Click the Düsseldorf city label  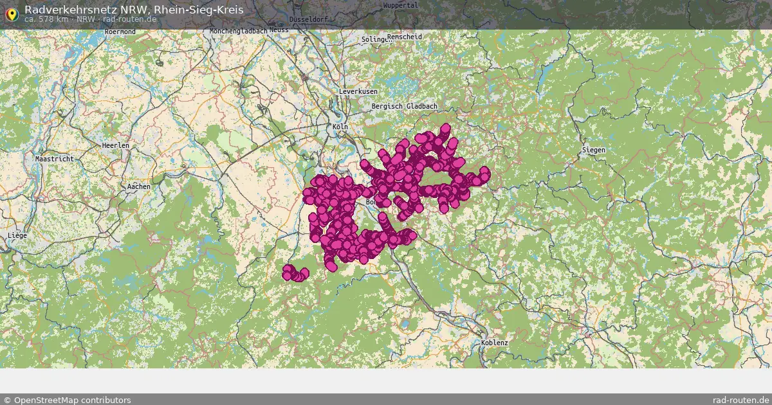coord(309,20)
